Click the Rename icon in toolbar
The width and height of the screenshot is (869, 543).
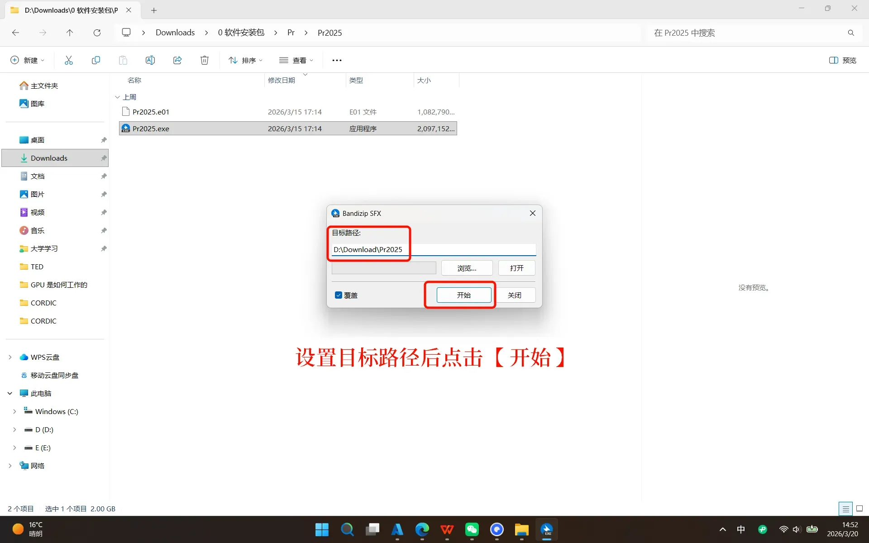click(150, 60)
